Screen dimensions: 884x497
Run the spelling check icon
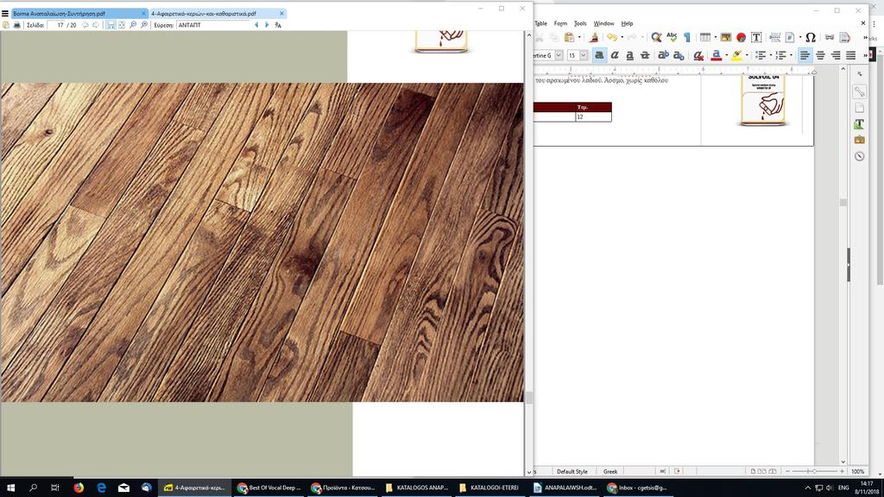[x=672, y=37]
